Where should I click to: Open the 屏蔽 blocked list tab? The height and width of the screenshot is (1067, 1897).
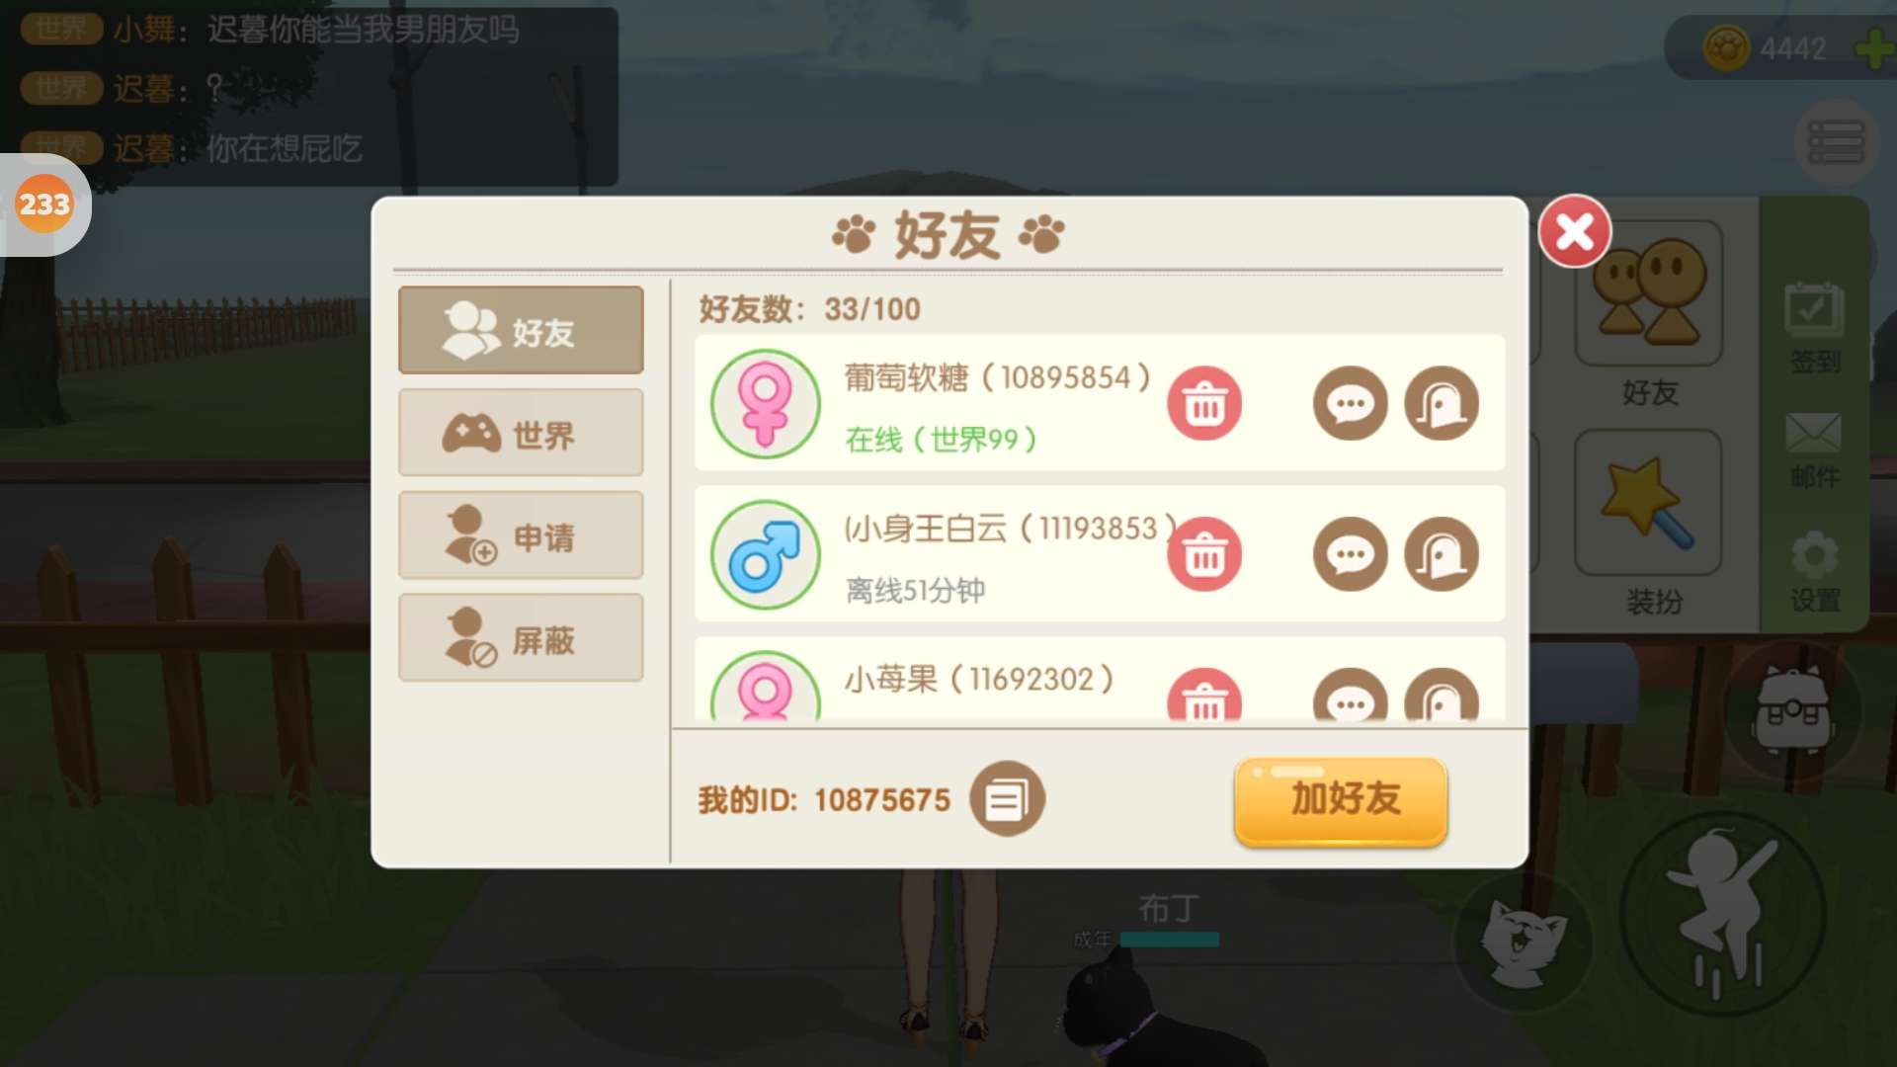521,638
